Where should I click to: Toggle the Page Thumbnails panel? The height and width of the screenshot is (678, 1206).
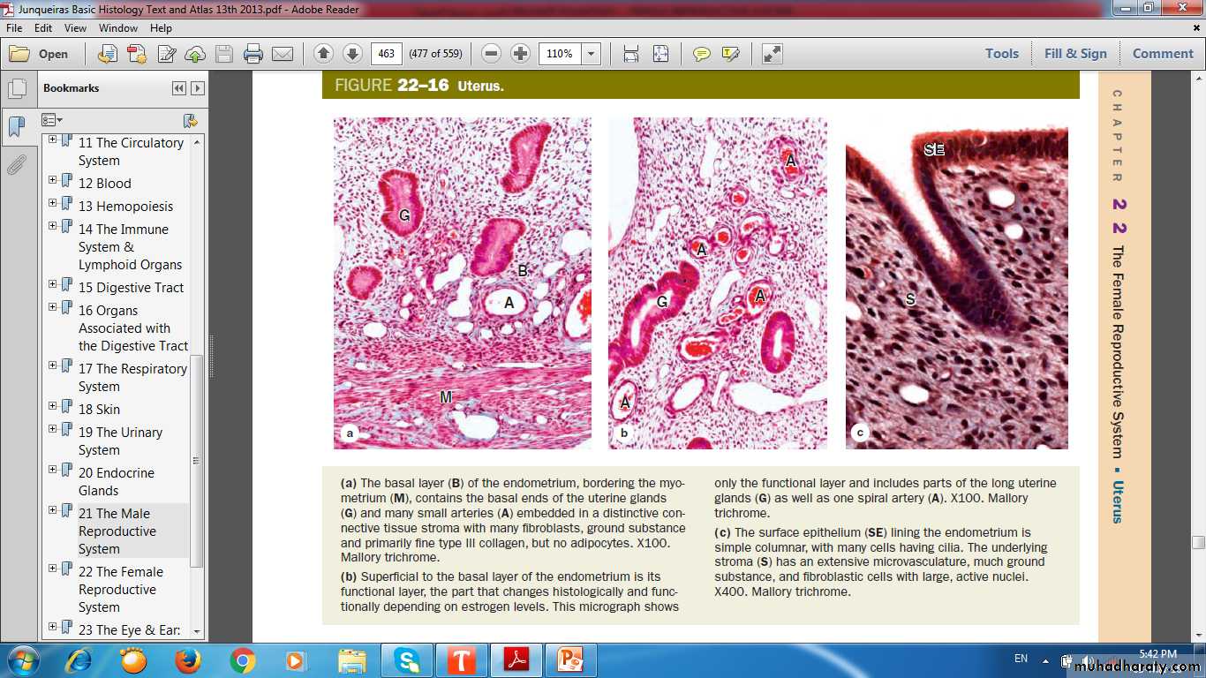click(16, 88)
